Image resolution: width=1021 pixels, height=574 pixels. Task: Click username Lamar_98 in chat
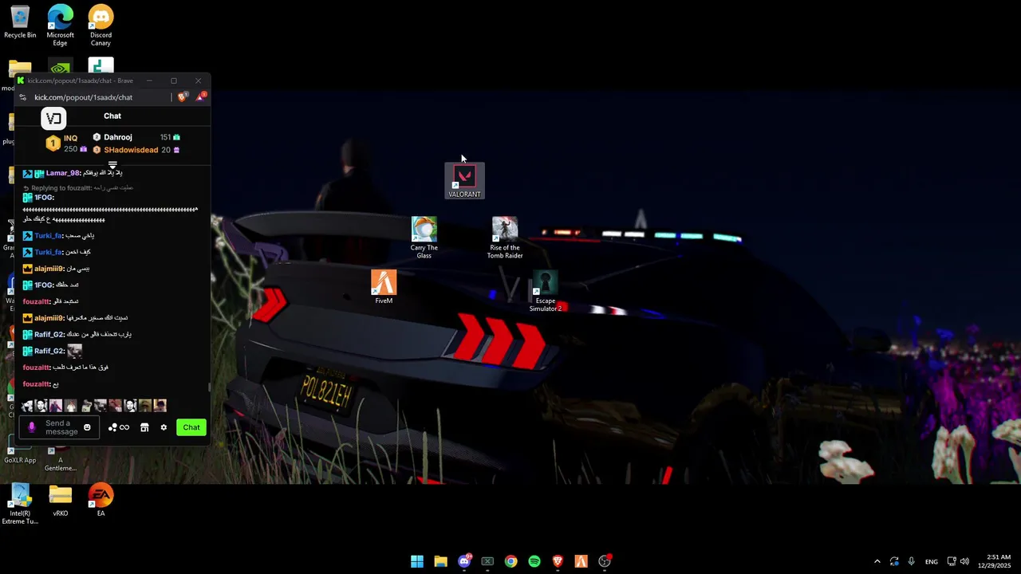pos(63,173)
